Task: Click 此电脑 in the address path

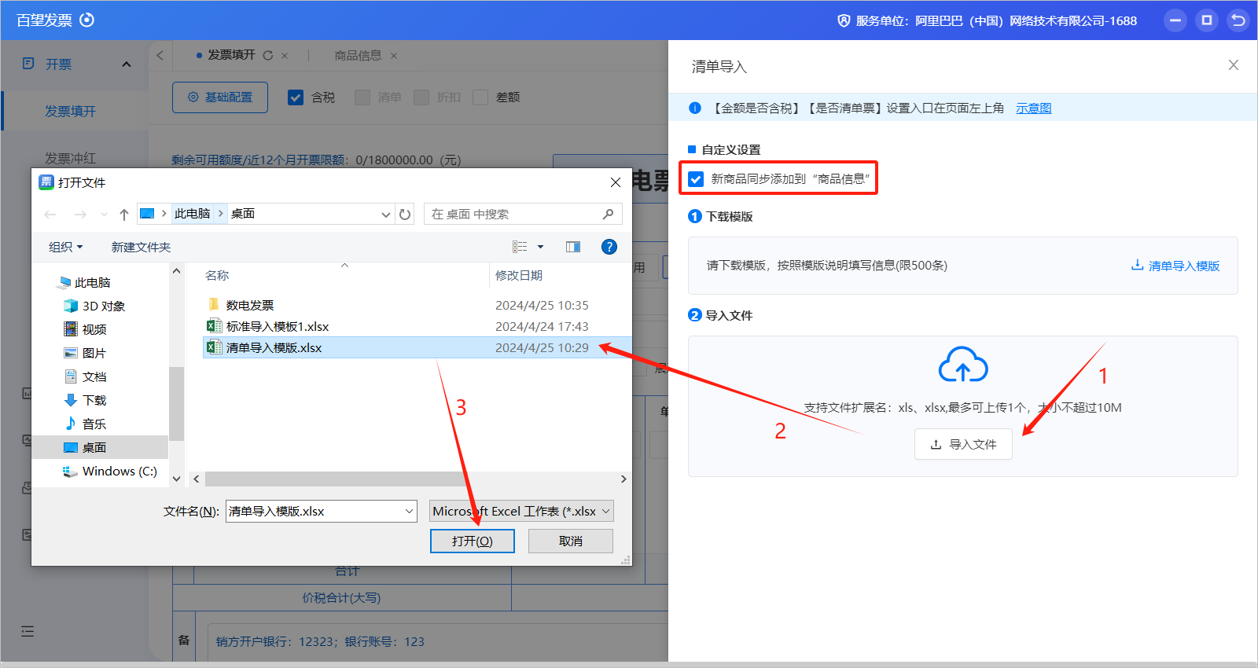Action: (192, 214)
